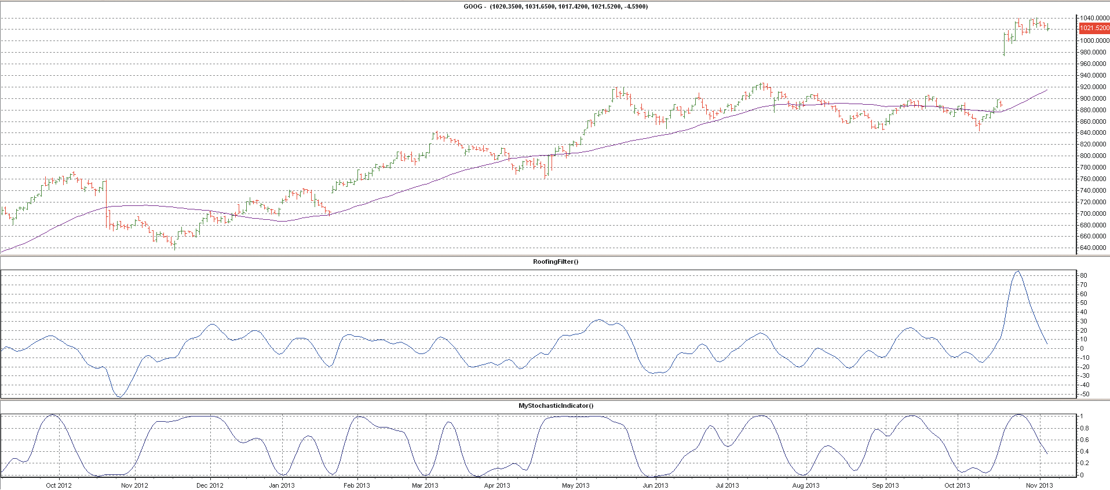Click the 0 label on stochastic axis
Image resolution: width=1110 pixels, height=490 pixels.
(1082, 475)
